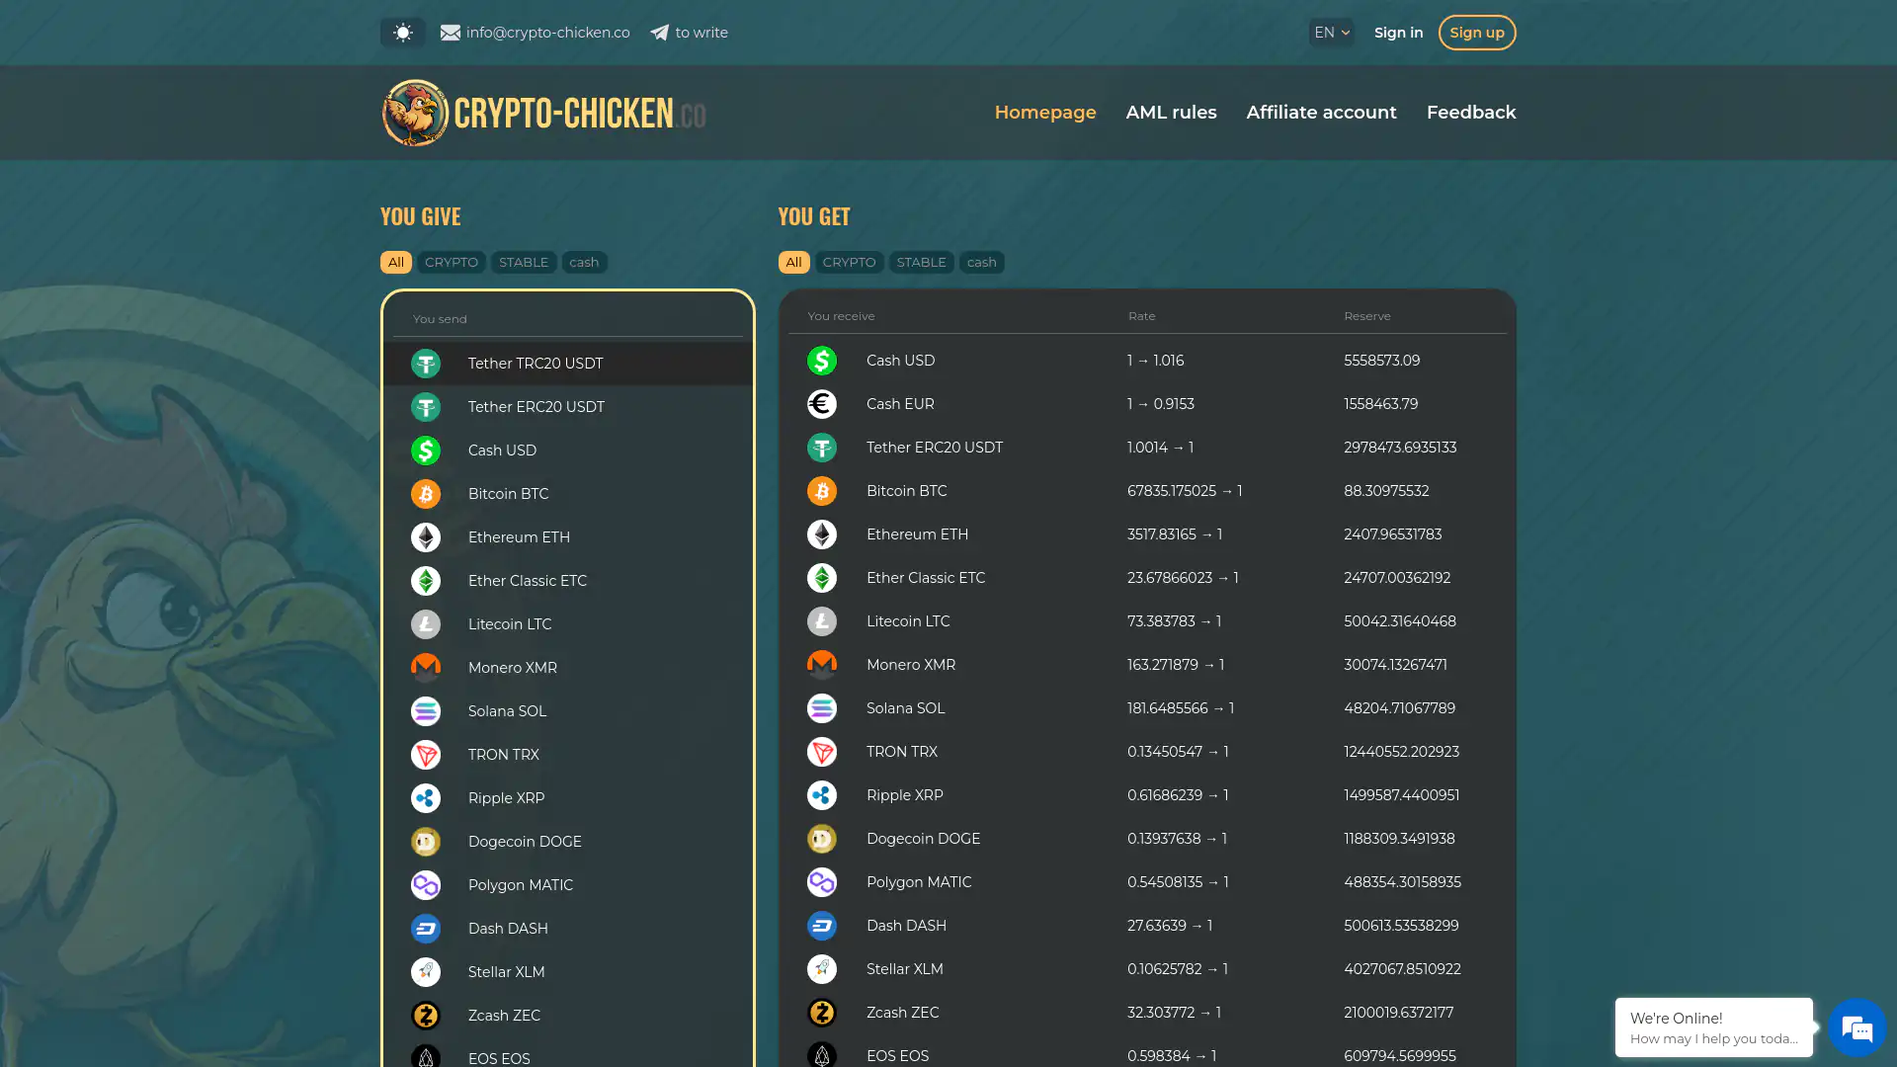Viewport: 1897px width, 1067px height.
Task: Click the Monero icon in You receive list
Action: click(822, 665)
